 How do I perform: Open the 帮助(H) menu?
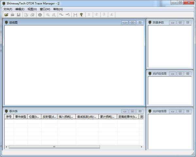58,9
